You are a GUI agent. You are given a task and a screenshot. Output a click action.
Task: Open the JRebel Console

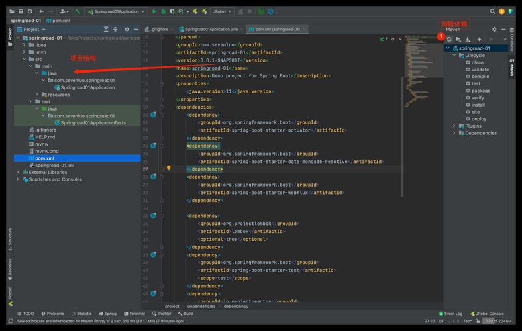pyautogui.click(x=487, y=314)
